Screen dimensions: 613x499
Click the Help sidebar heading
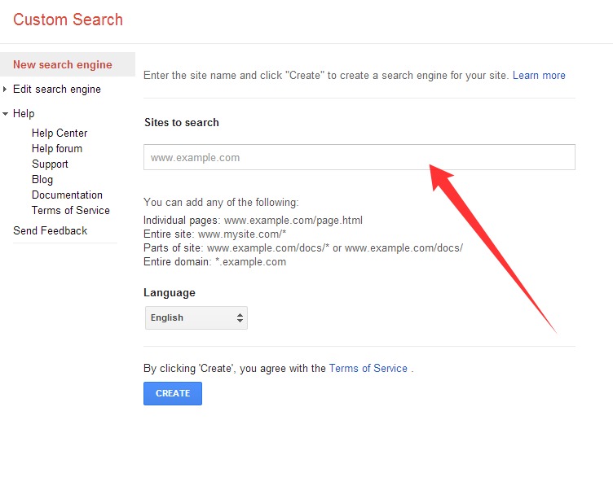24,114
